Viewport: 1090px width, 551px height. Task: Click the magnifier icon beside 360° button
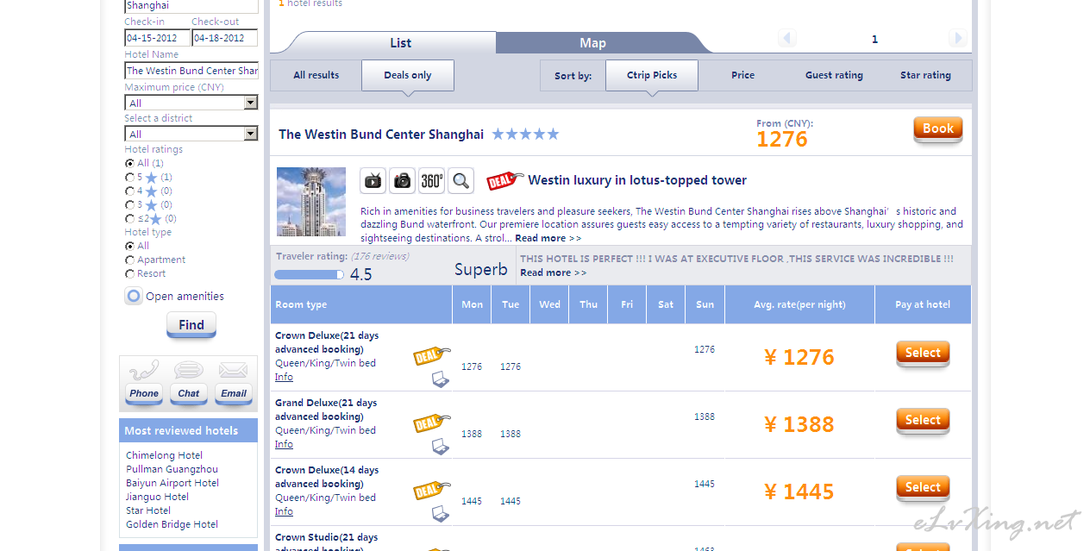point(461,180)
